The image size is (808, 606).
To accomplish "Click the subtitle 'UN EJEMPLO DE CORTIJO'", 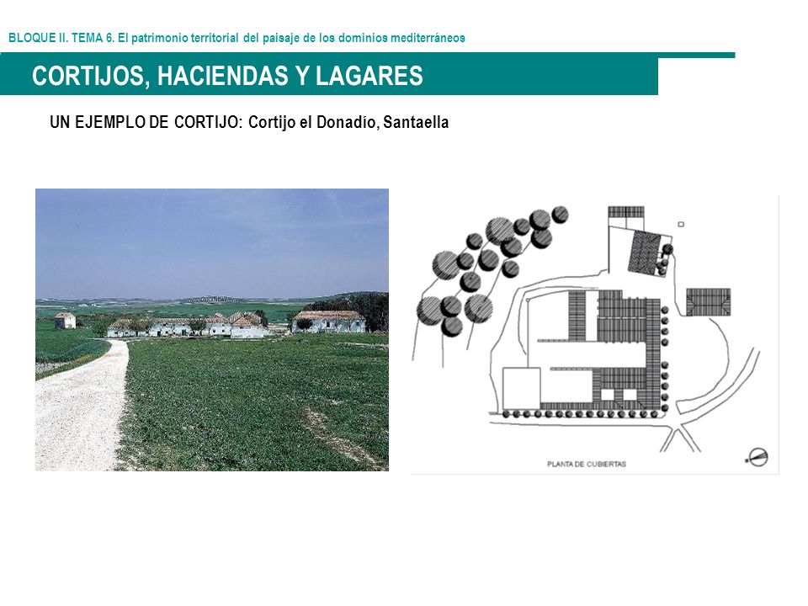I will [x=146, y=123].
